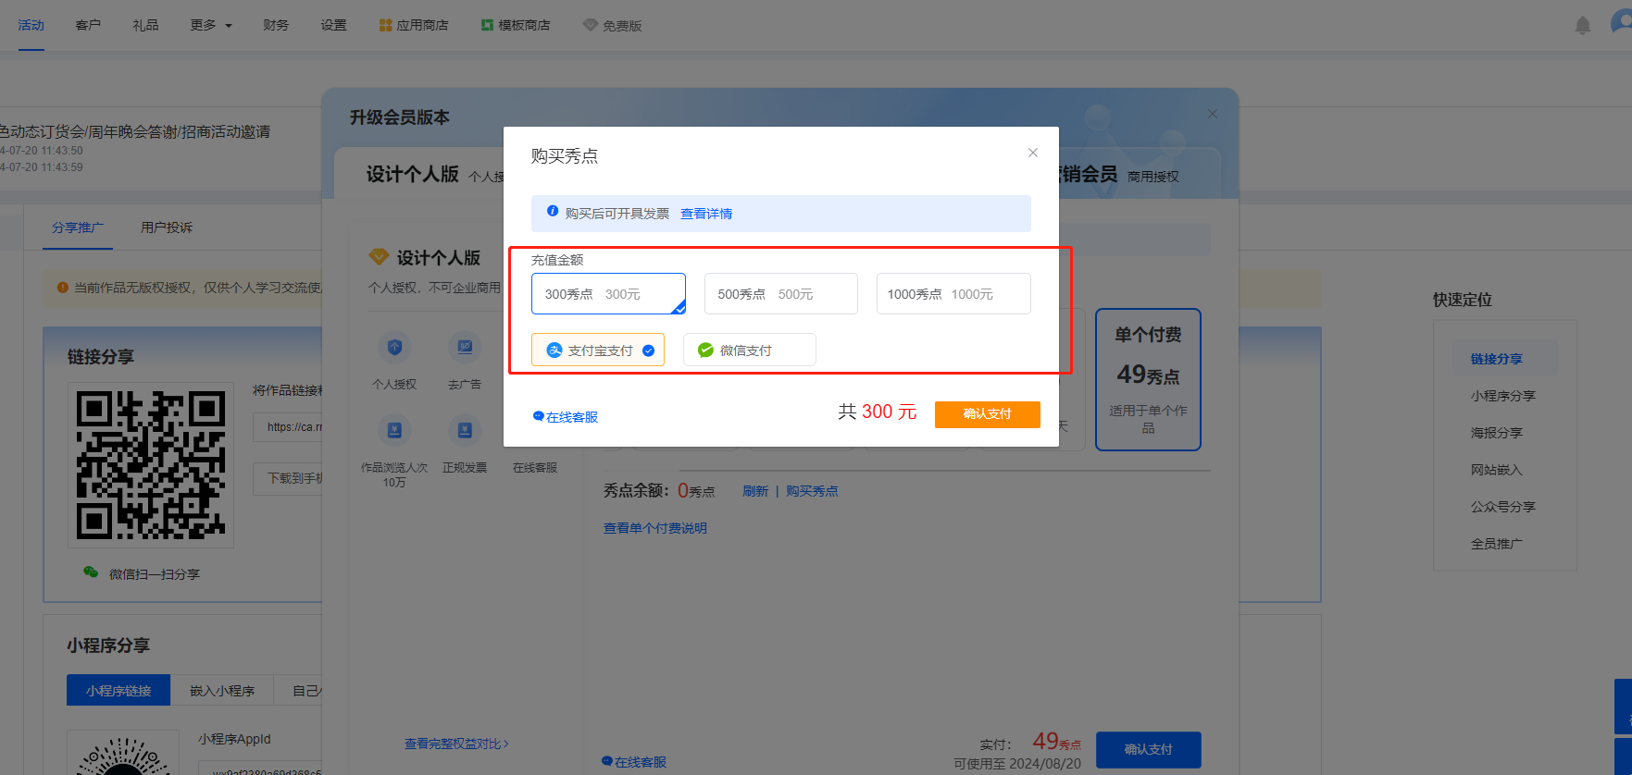Image resolution: width=1632 pixels, height=775 pixels.
Task: Open 模板商店 from top bar
Action: 516,25
